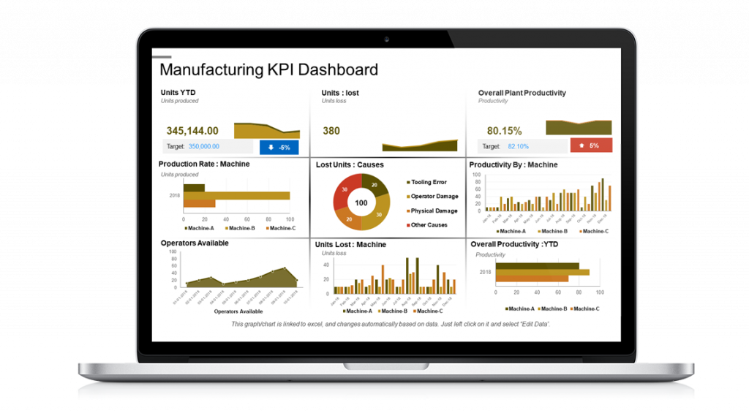The width and height of the screenshot is (749, 413).
Task: Click the Other Causes legend marker
Action: coord(407,225)
